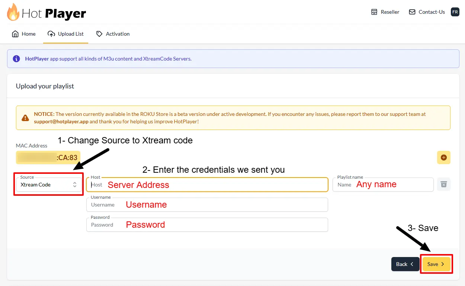Click the blue info icon in banner
The image size is (465, 286).
point(16,59)
